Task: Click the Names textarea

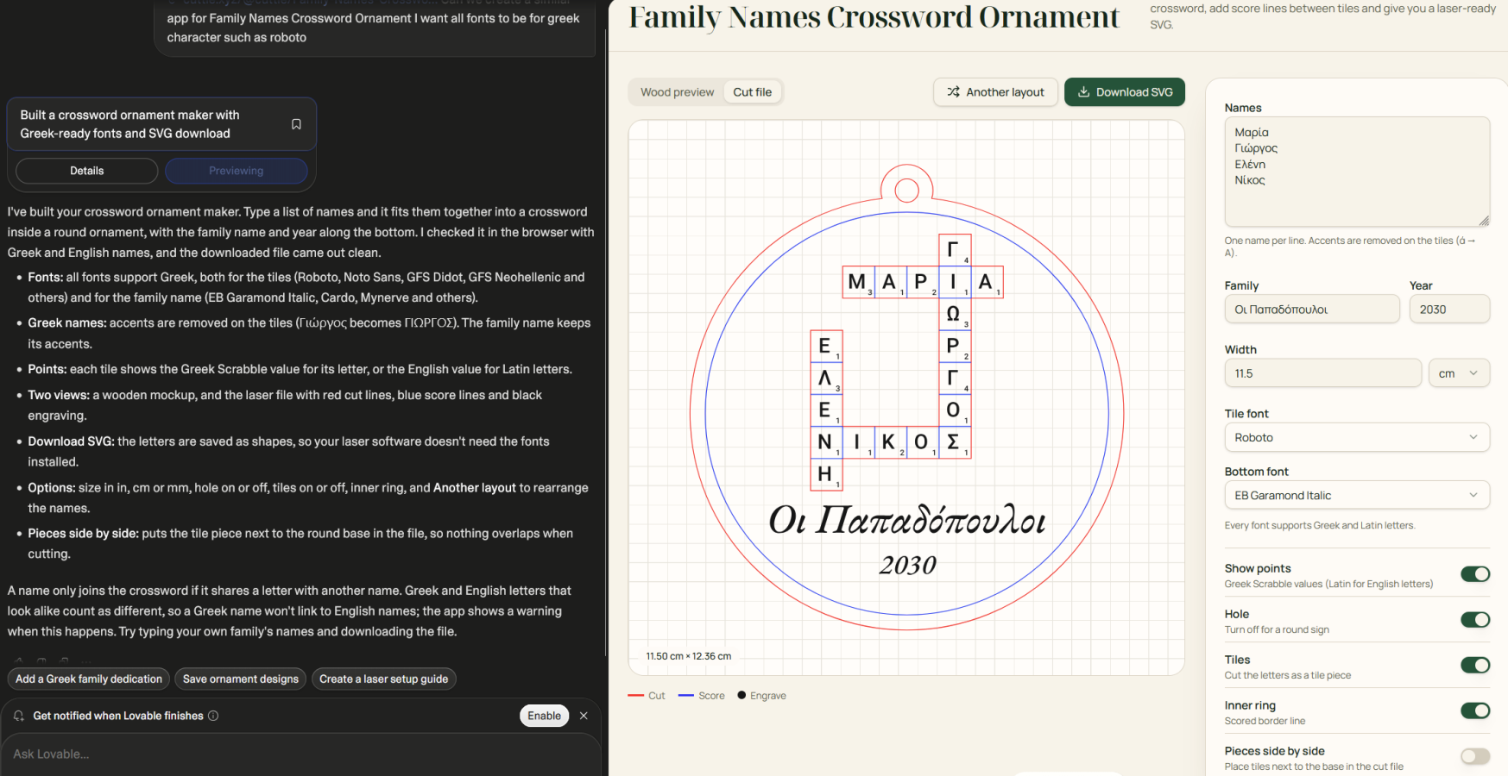Action: (1357, 172)
